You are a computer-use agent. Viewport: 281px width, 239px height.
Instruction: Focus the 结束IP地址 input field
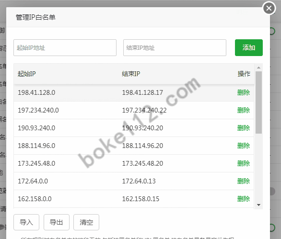(x=175, y=47)
